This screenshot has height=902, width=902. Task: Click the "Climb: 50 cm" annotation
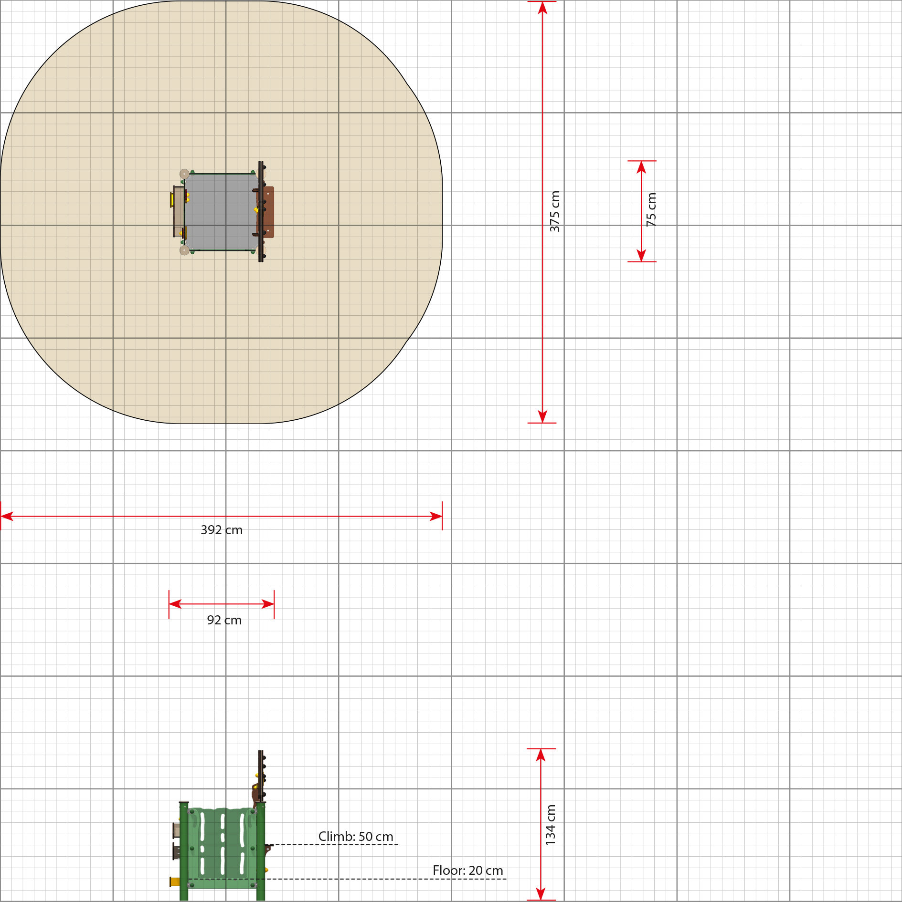click(356, 837)
